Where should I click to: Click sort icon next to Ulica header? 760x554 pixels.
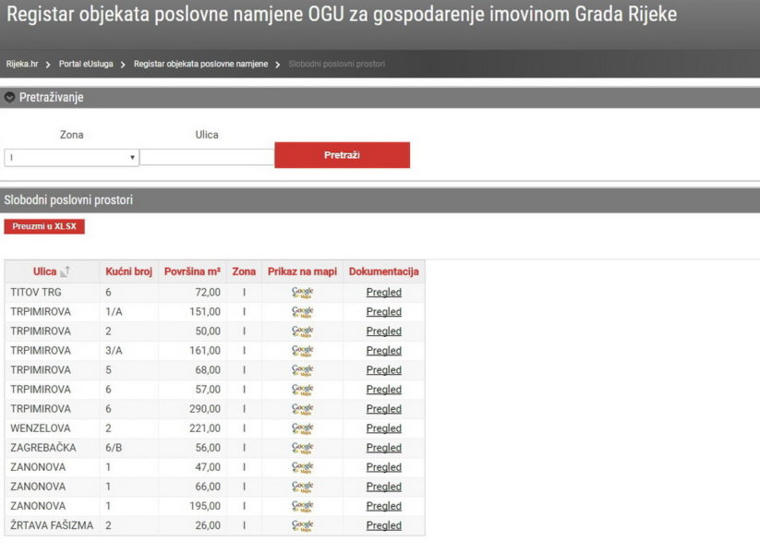pyautogui.click(x=65, y=272)
